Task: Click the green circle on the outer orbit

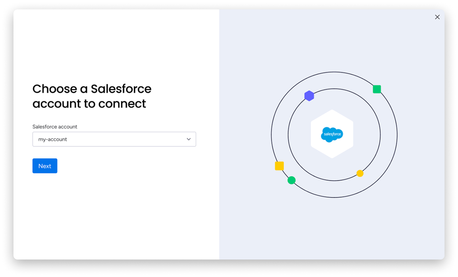Action: (x=291, y=180)
